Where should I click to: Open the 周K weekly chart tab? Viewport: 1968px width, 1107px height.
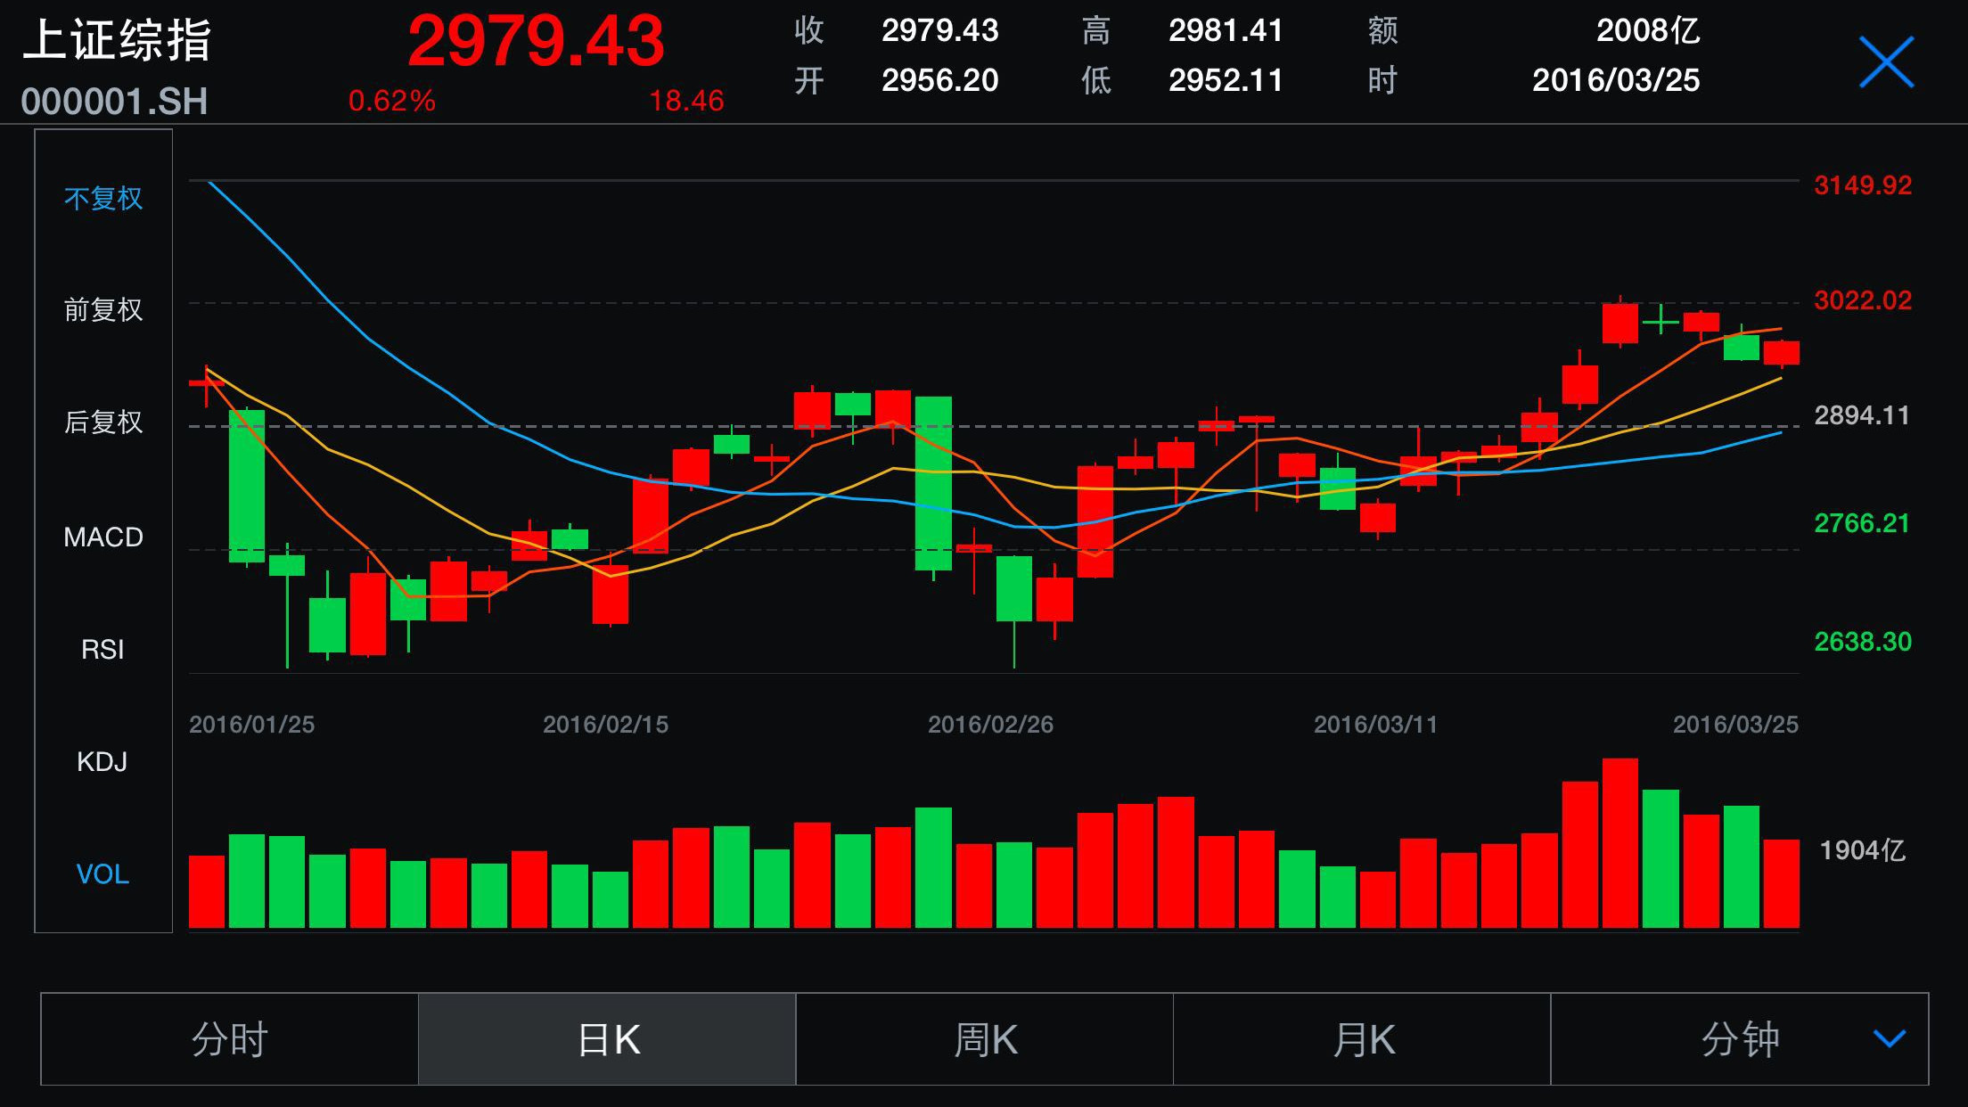(x=985, y=1039)
